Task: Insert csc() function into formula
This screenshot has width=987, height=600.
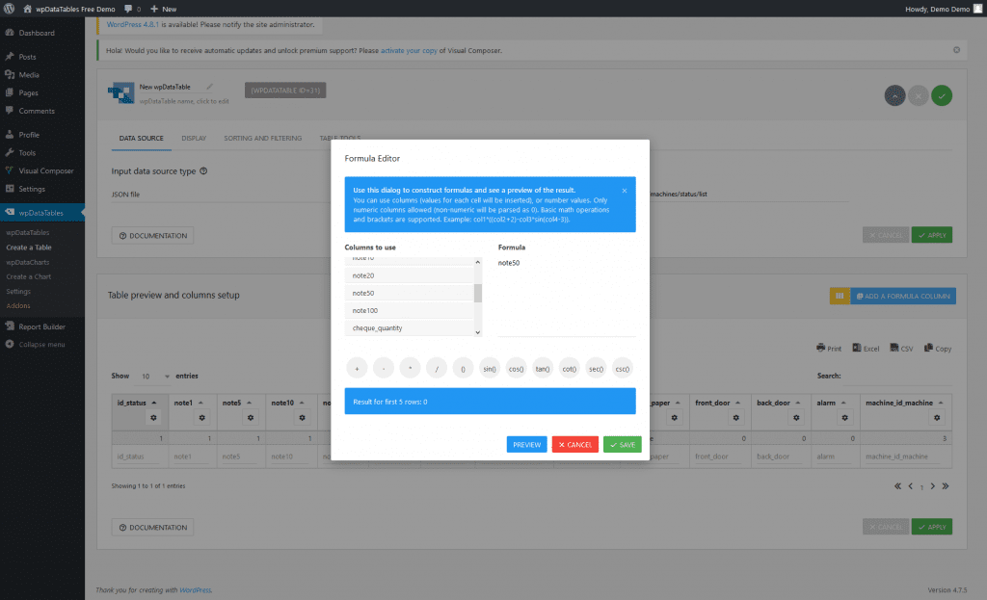Action: (622, 369)
